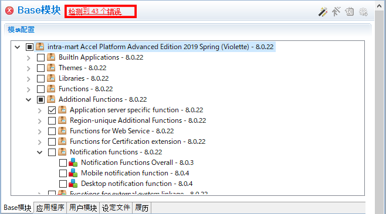Collapse the intra-mart Accel Platform root node
Viewport: 386px width, 214px height.
pos(17,47)
